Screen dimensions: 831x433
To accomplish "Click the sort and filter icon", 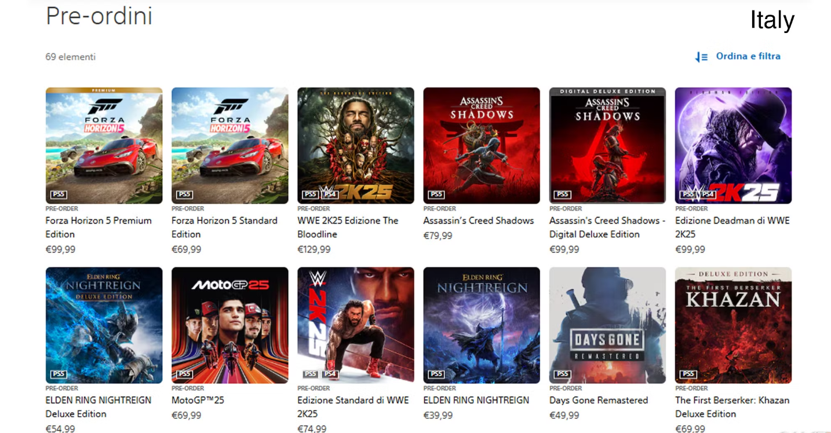I will (x=702, y=57).
